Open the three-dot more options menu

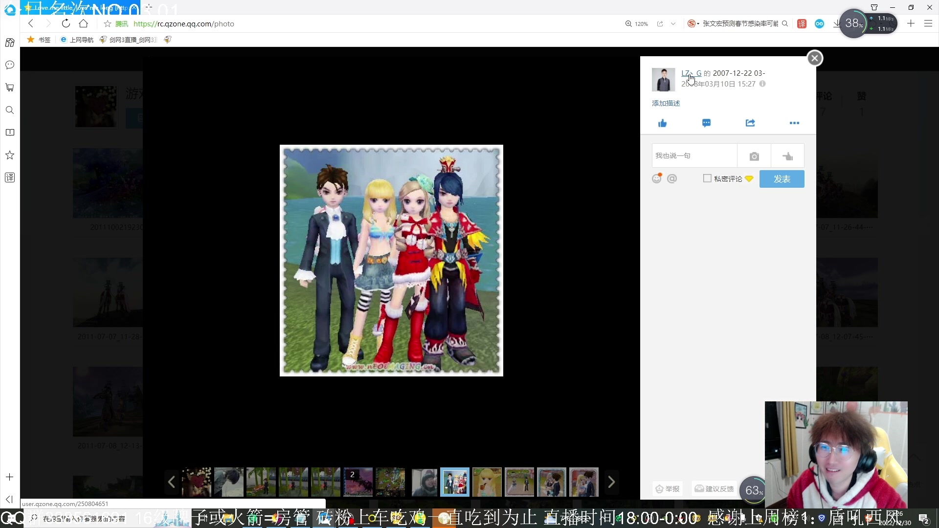[794, 123]
